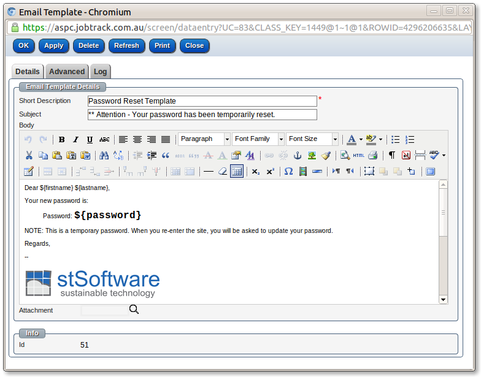Toggle italic text formatting
Image resolution: width=481 pixels, height=377 pixels.
[76, 140]
